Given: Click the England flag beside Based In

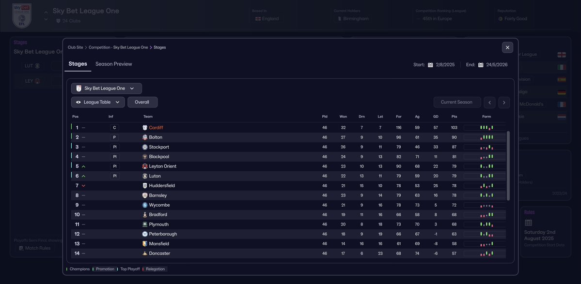Looking at the screenshot, I should pos(257,18).
